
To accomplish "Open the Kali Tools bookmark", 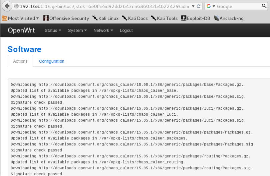I will (164, 18).
